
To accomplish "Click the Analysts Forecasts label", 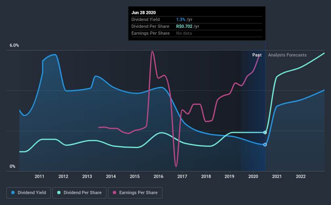I will [287, 55].
